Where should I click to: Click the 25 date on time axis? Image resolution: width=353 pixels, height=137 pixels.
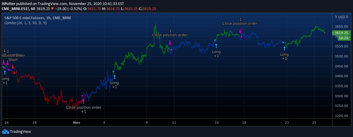coord(314,123)
